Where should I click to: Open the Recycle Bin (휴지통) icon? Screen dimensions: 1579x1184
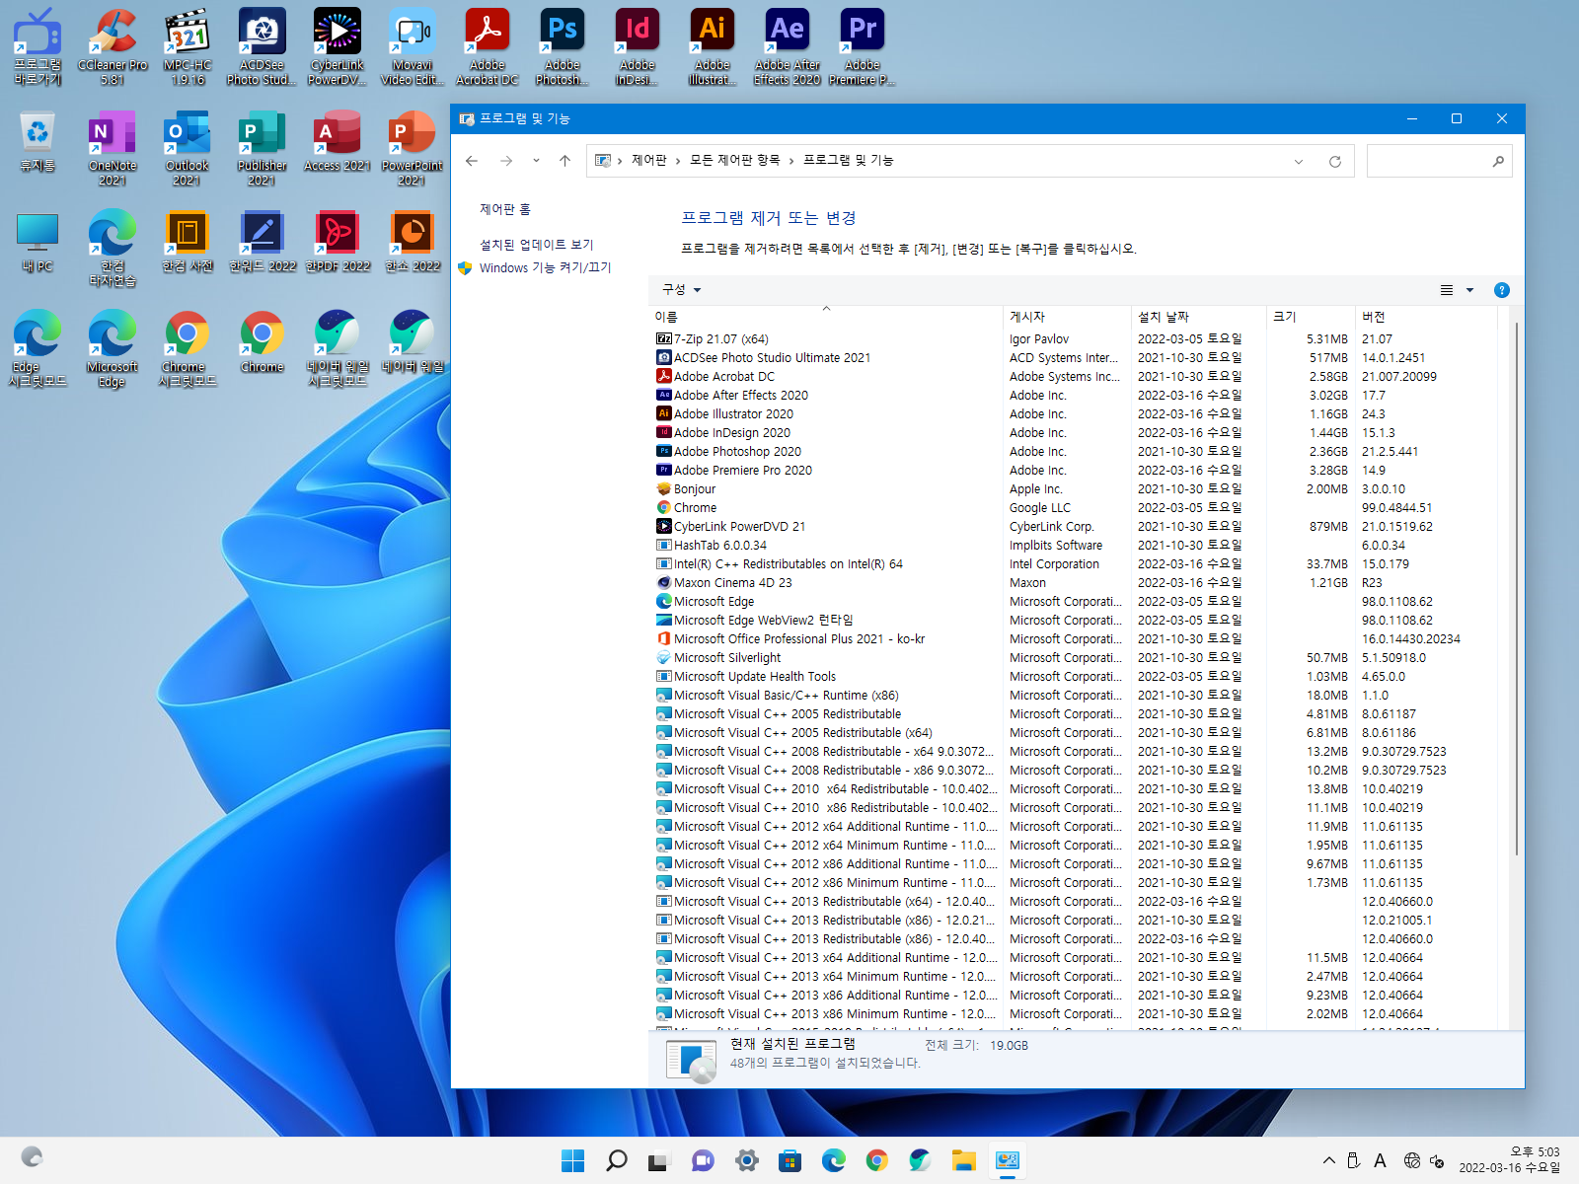tap(38, 142)
